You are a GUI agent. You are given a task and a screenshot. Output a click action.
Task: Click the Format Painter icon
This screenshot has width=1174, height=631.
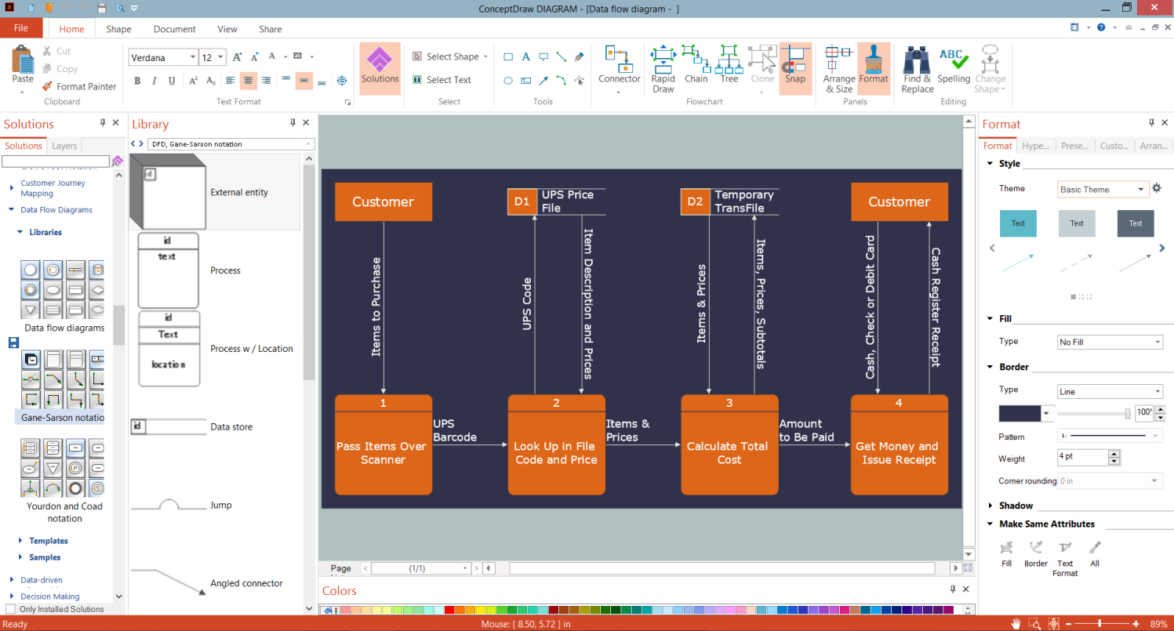pos(47,86)
